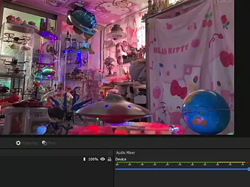The height and width of the screenshot is (187, 250).
Task: Click the faint icon atop the sources panel
Action: pos(110,152)
